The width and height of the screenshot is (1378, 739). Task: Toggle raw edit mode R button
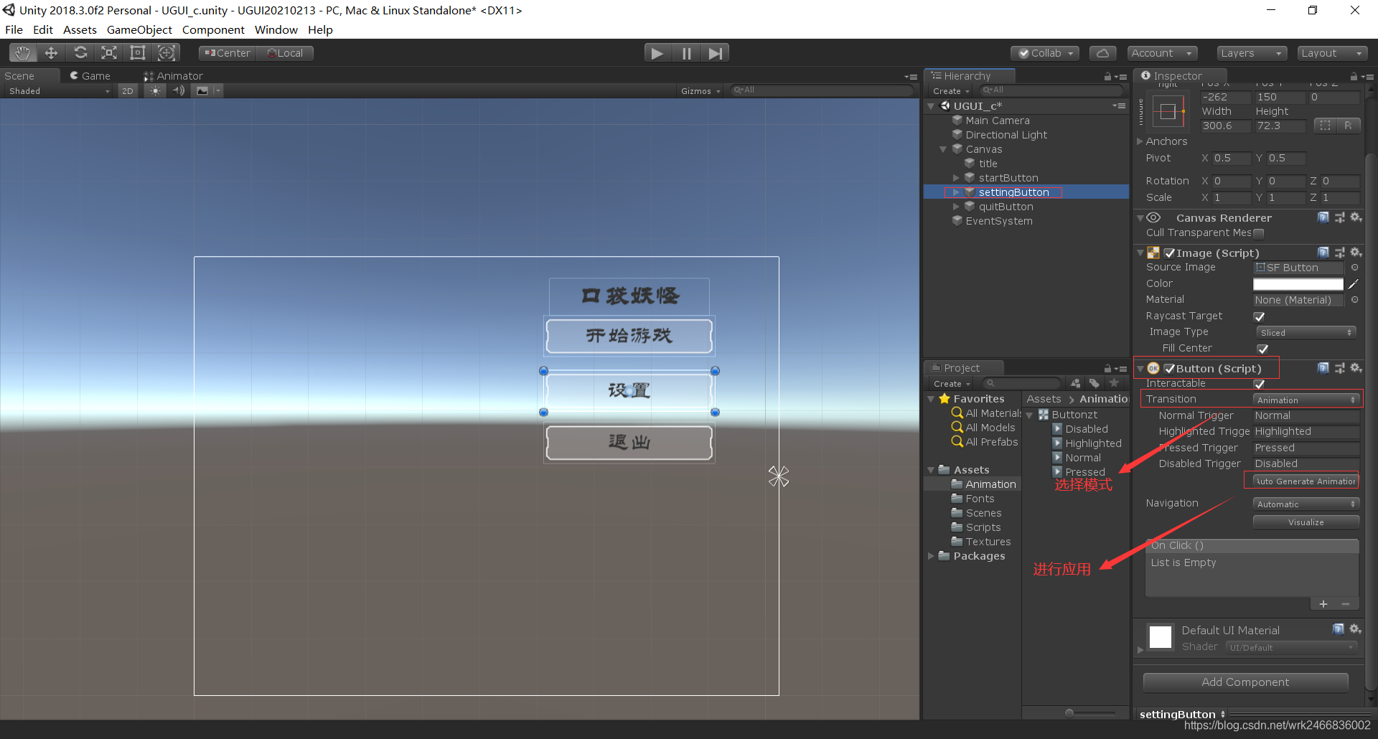1348,126
